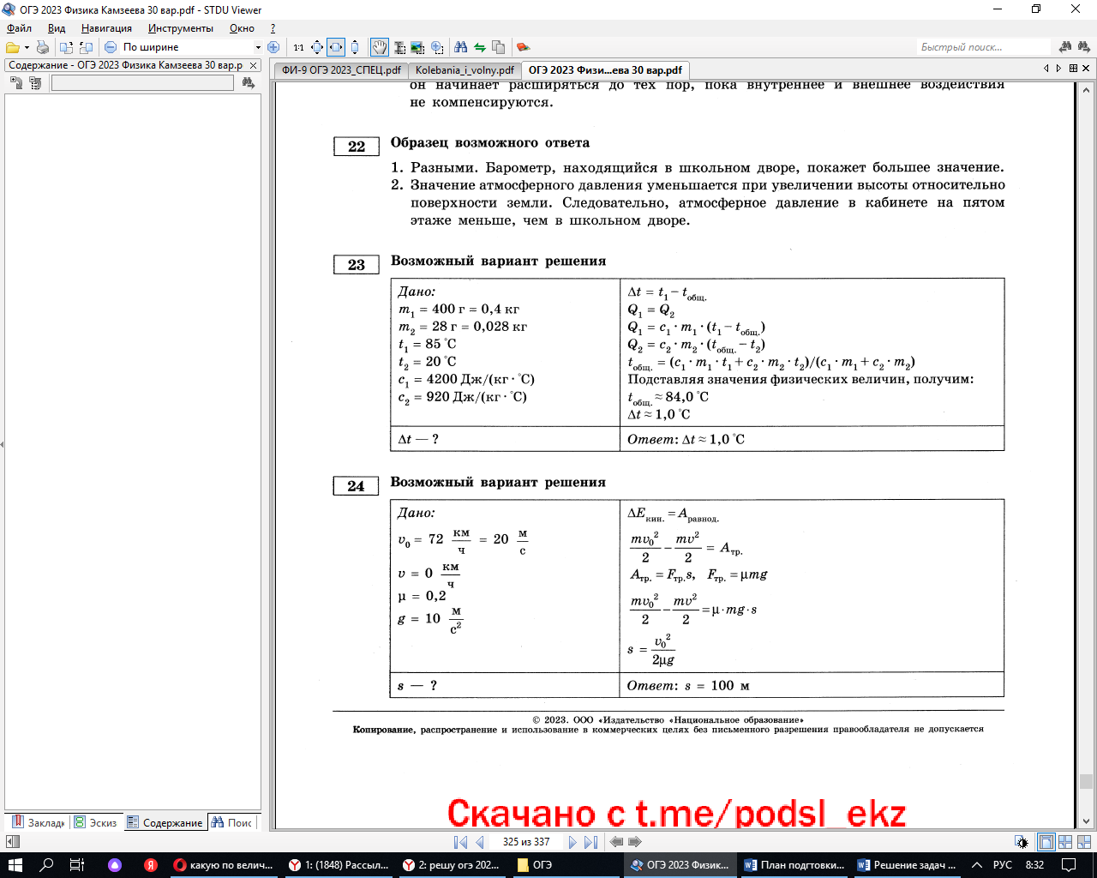Find next match next to quick search
The width and height of the screenshot is (1097, 878).
click(x=1084, y=47)
